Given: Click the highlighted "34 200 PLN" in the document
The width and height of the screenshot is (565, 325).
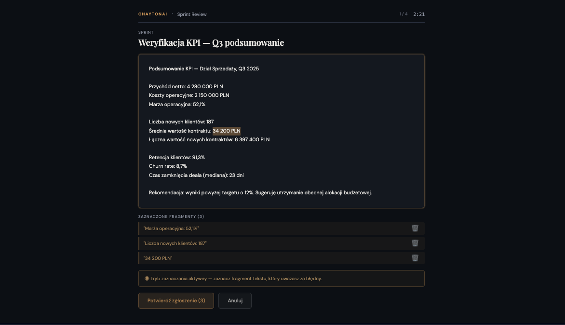Looking at the screenshot, I should click(x=226, y=131).
